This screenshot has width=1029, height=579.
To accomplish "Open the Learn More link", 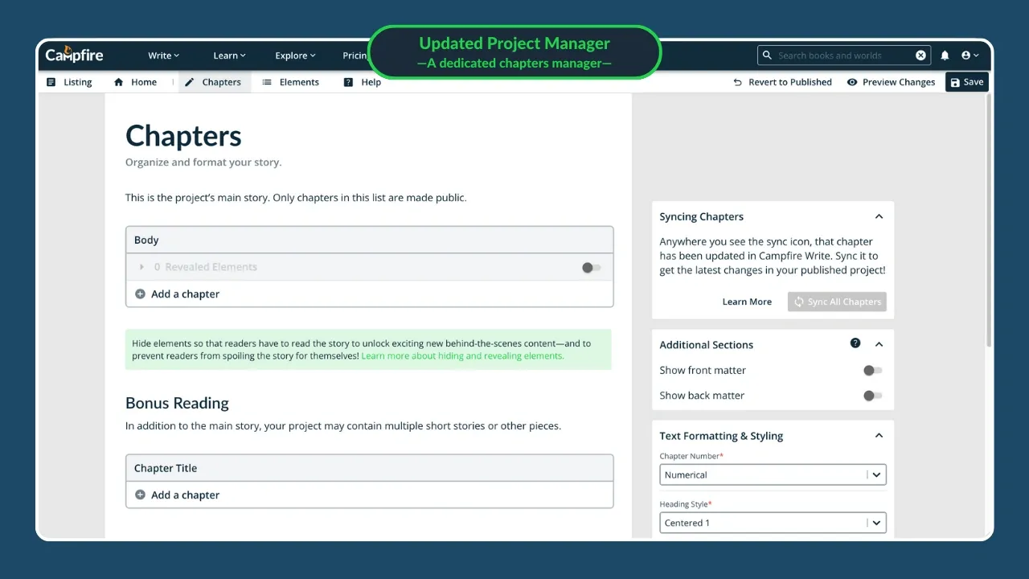I will pos(747,302).
